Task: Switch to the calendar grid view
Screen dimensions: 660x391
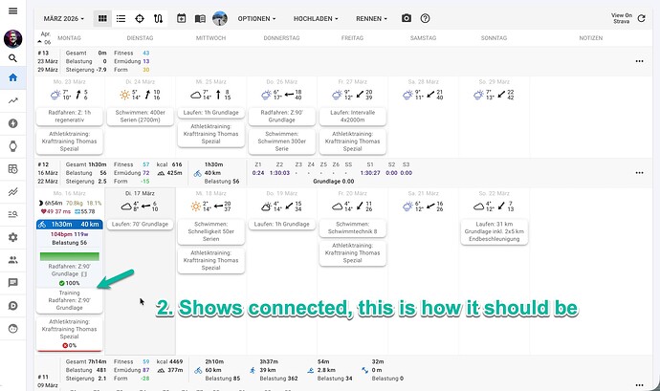Action: pos(101,18)
